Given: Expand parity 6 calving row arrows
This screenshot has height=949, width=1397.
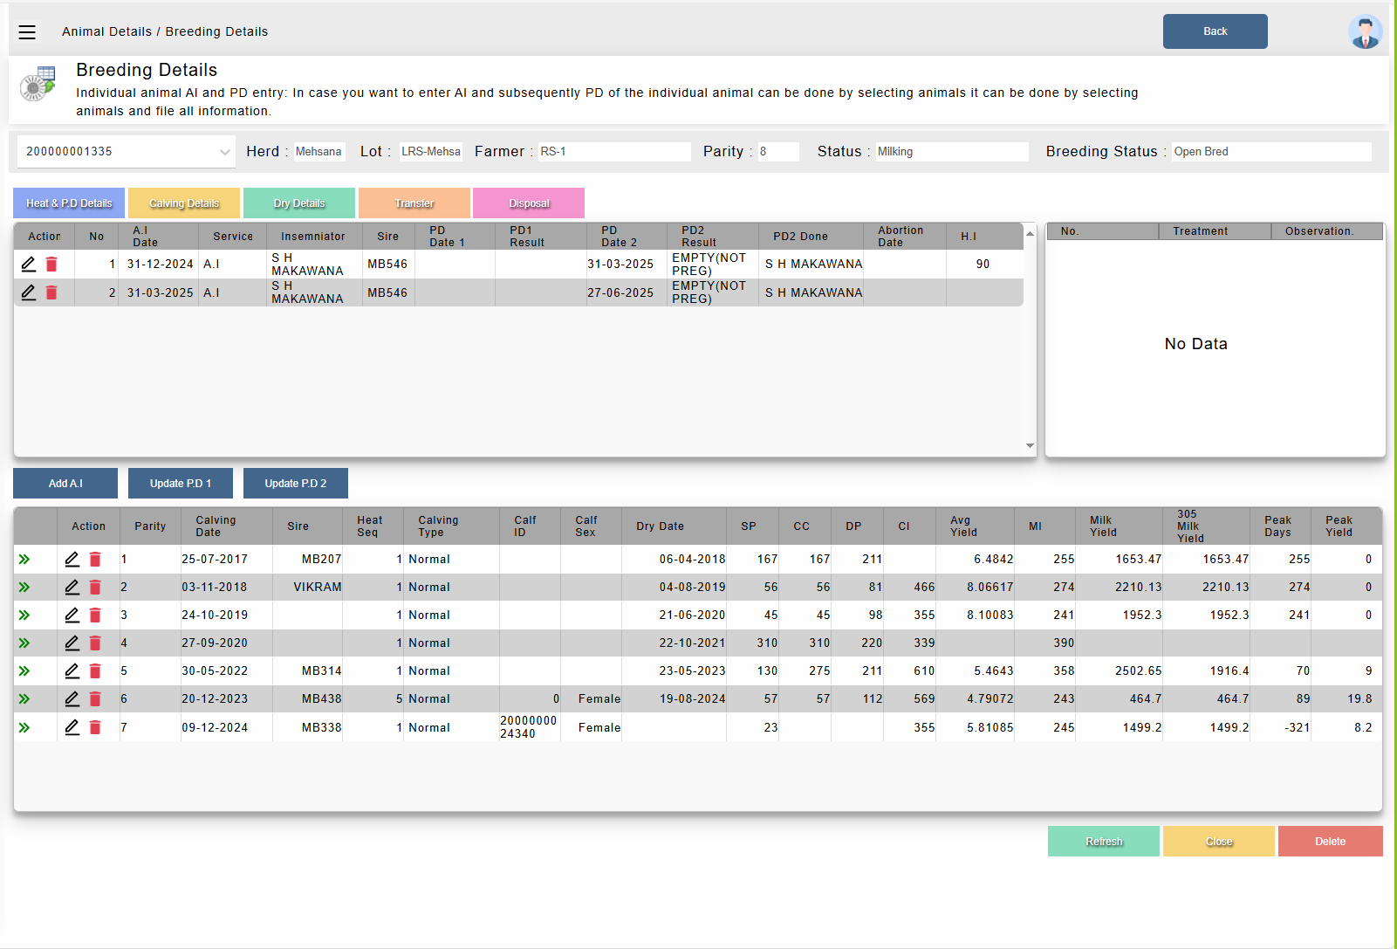Looking at the screenshot, I should coord(24,699).
